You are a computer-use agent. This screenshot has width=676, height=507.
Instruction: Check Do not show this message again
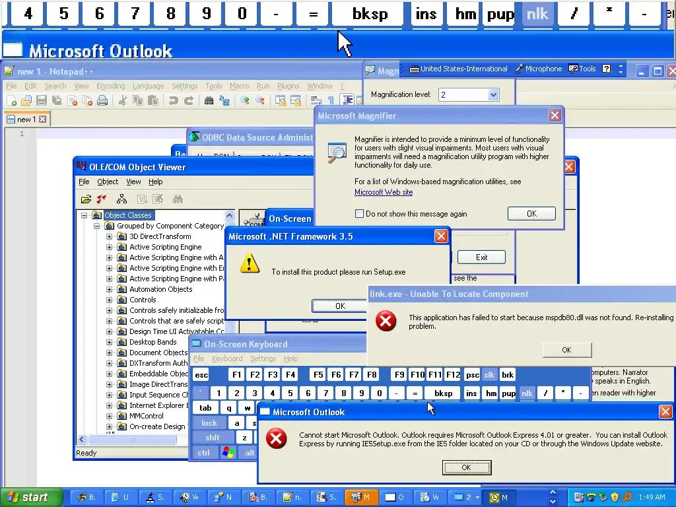(x=359, y=213)
